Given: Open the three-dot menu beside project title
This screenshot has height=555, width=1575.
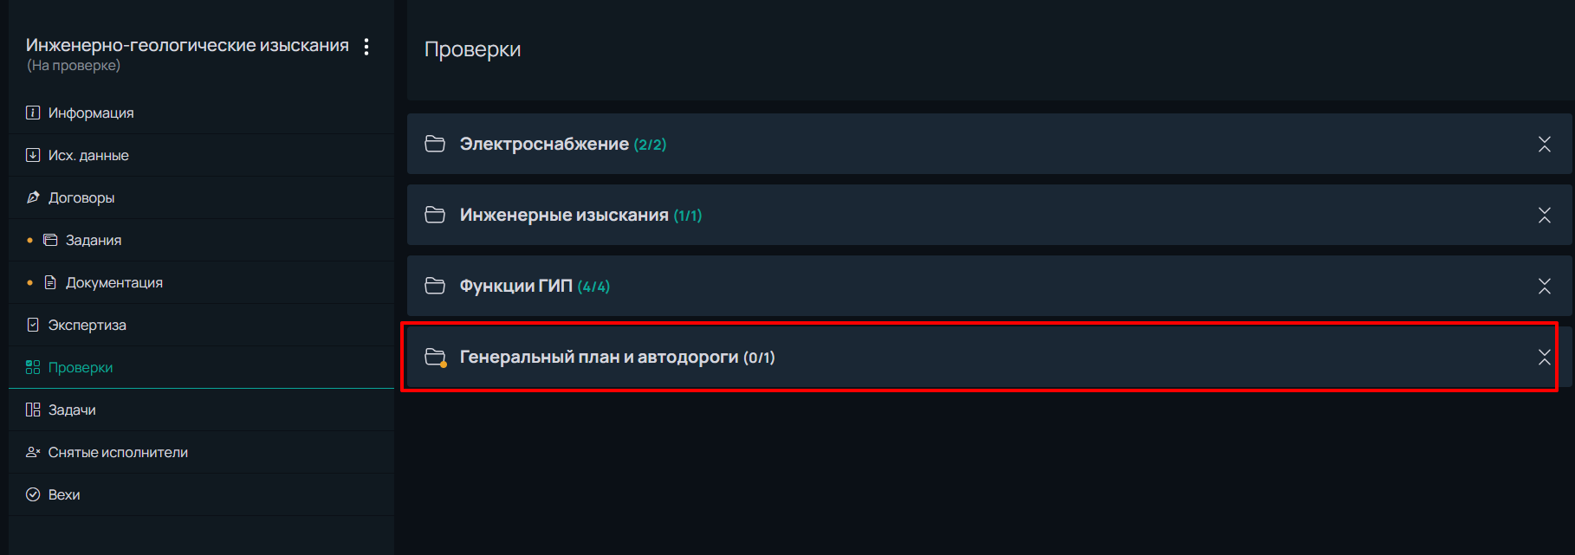Looking at the screenshot, I should (366, 47).
